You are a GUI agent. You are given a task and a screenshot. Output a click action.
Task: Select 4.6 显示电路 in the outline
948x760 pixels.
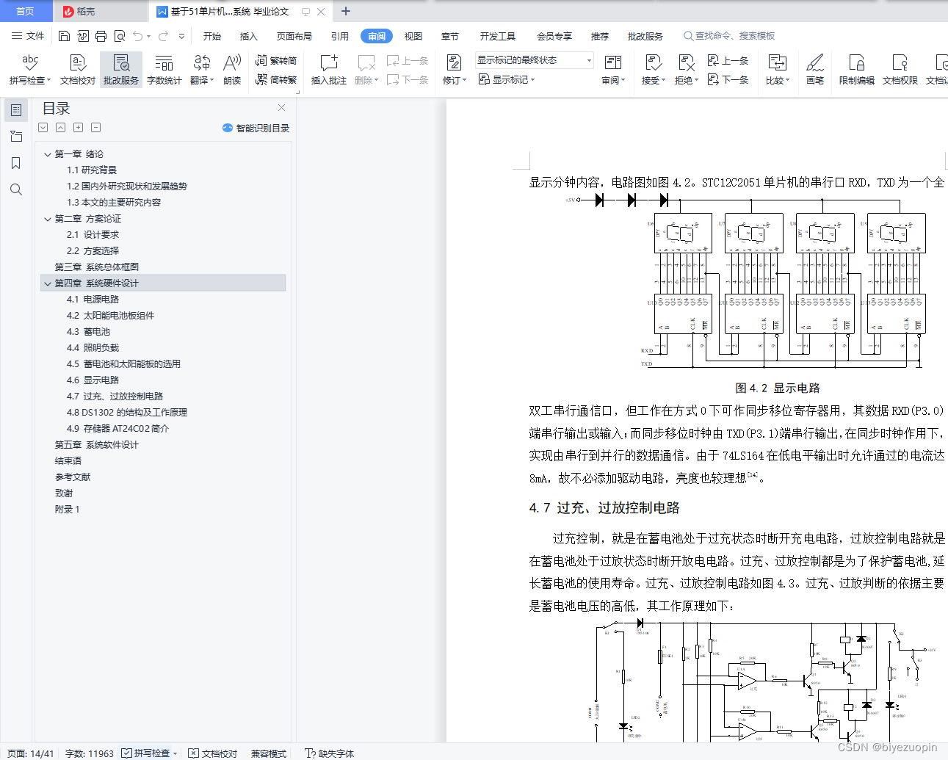(95, 380)
